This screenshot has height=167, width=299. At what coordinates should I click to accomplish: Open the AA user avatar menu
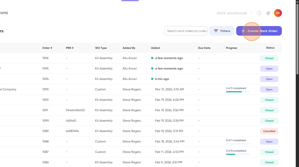coord(278,13)
